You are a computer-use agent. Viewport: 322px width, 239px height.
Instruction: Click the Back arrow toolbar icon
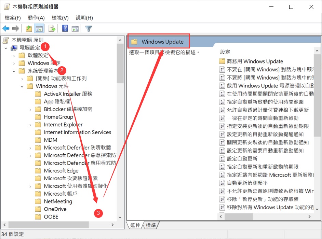[x=6, y=28]
